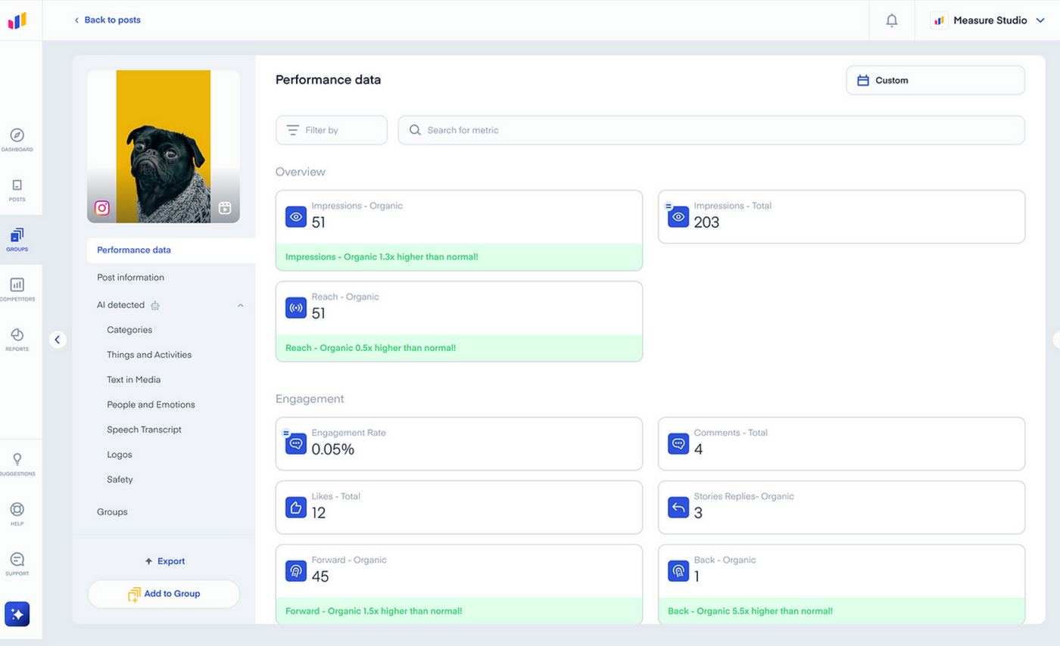1060x646 pixels.
Task: Open the Help lifebuoy icon
Action: tap(17, 510)
